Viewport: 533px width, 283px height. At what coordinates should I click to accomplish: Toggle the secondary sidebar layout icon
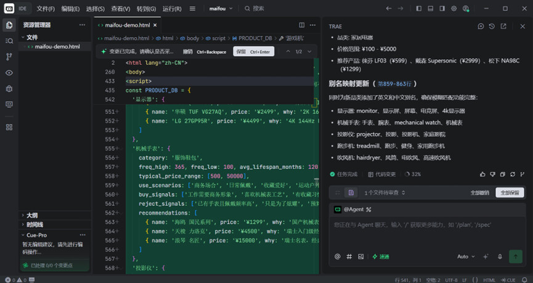[442, 9]
